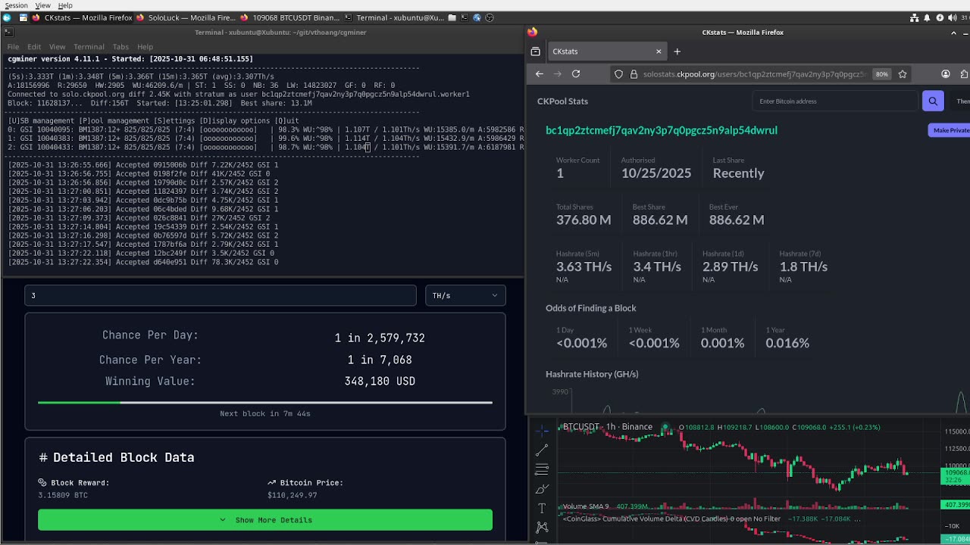The width and height of the screenshot is (970, 545).
Task: Launch terminal from the panel launcher icon
Action: point(465,17)
